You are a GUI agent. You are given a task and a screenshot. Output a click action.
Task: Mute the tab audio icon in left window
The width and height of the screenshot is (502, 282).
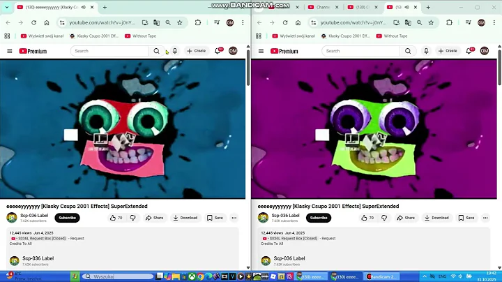[84, 7]
